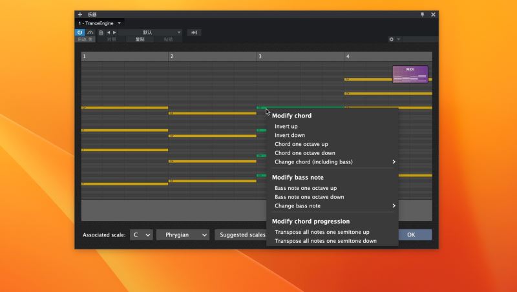Go to next preset with right arrow
This screenshot has width=517, height=292.
click(115, 32)
